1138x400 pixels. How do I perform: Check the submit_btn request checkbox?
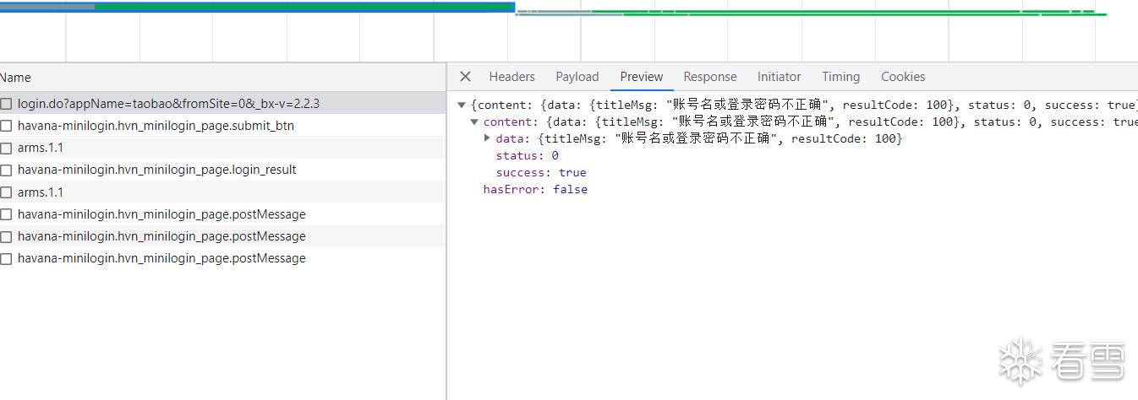[x=6, y=126]
